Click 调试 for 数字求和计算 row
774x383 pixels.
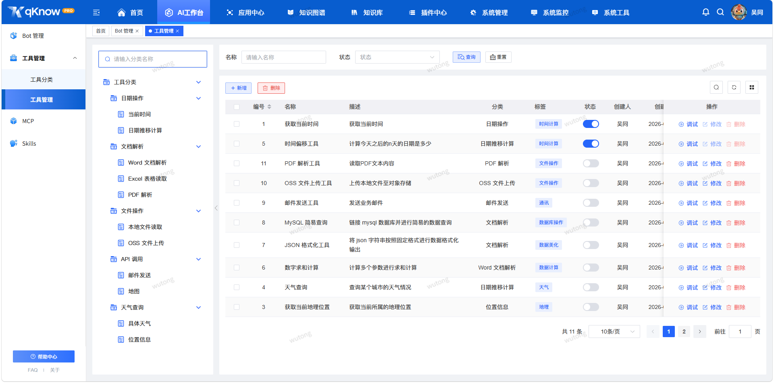(688, 268)
